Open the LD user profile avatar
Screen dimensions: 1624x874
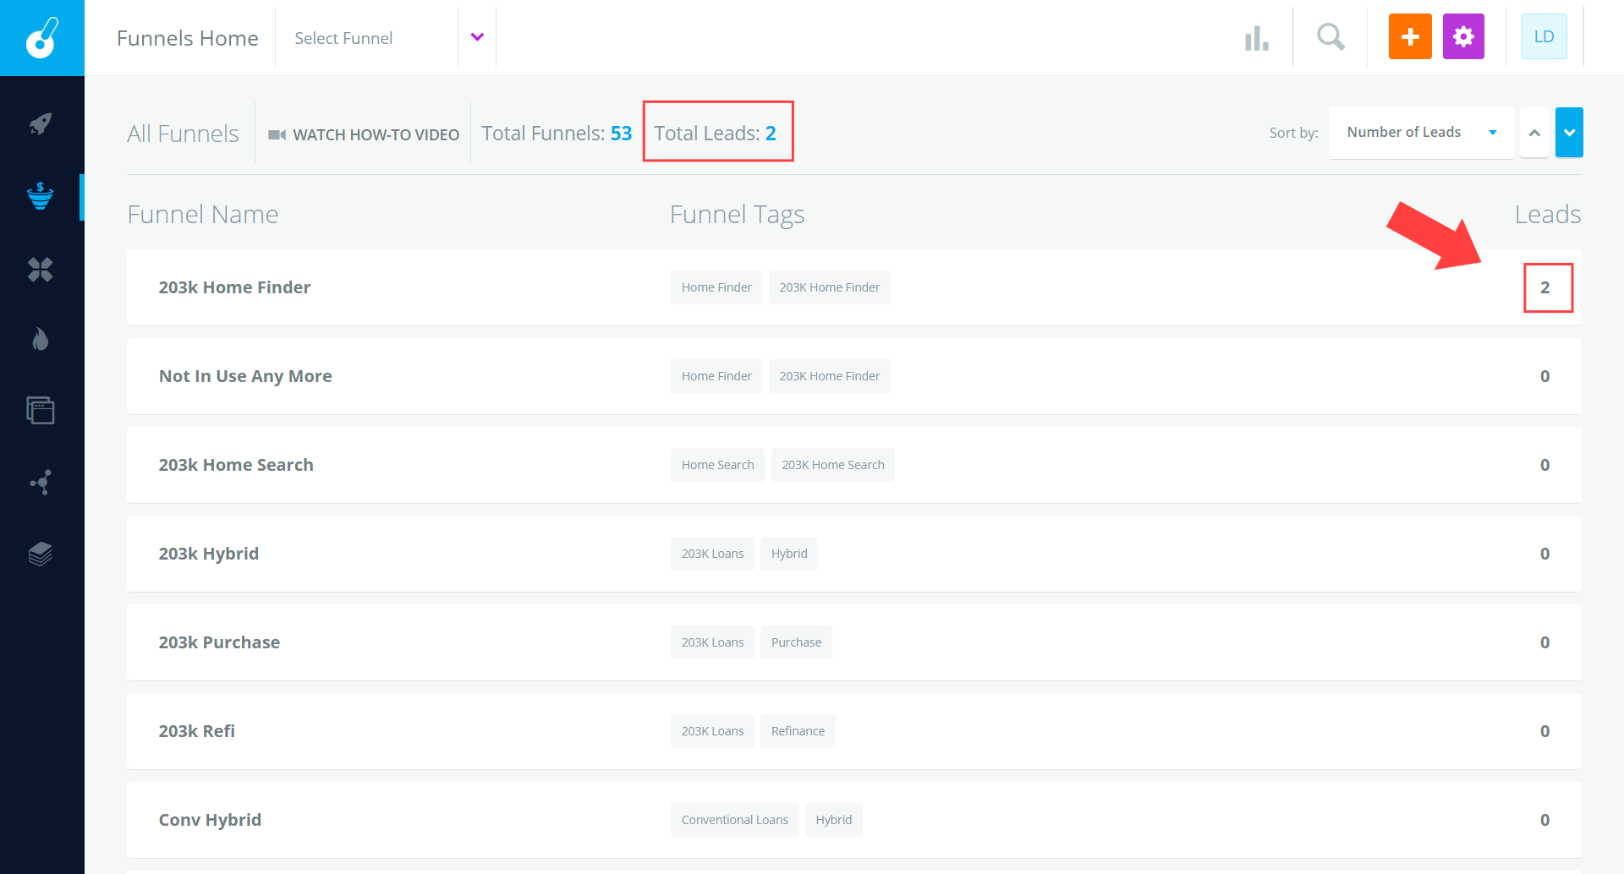[1544, 36]
